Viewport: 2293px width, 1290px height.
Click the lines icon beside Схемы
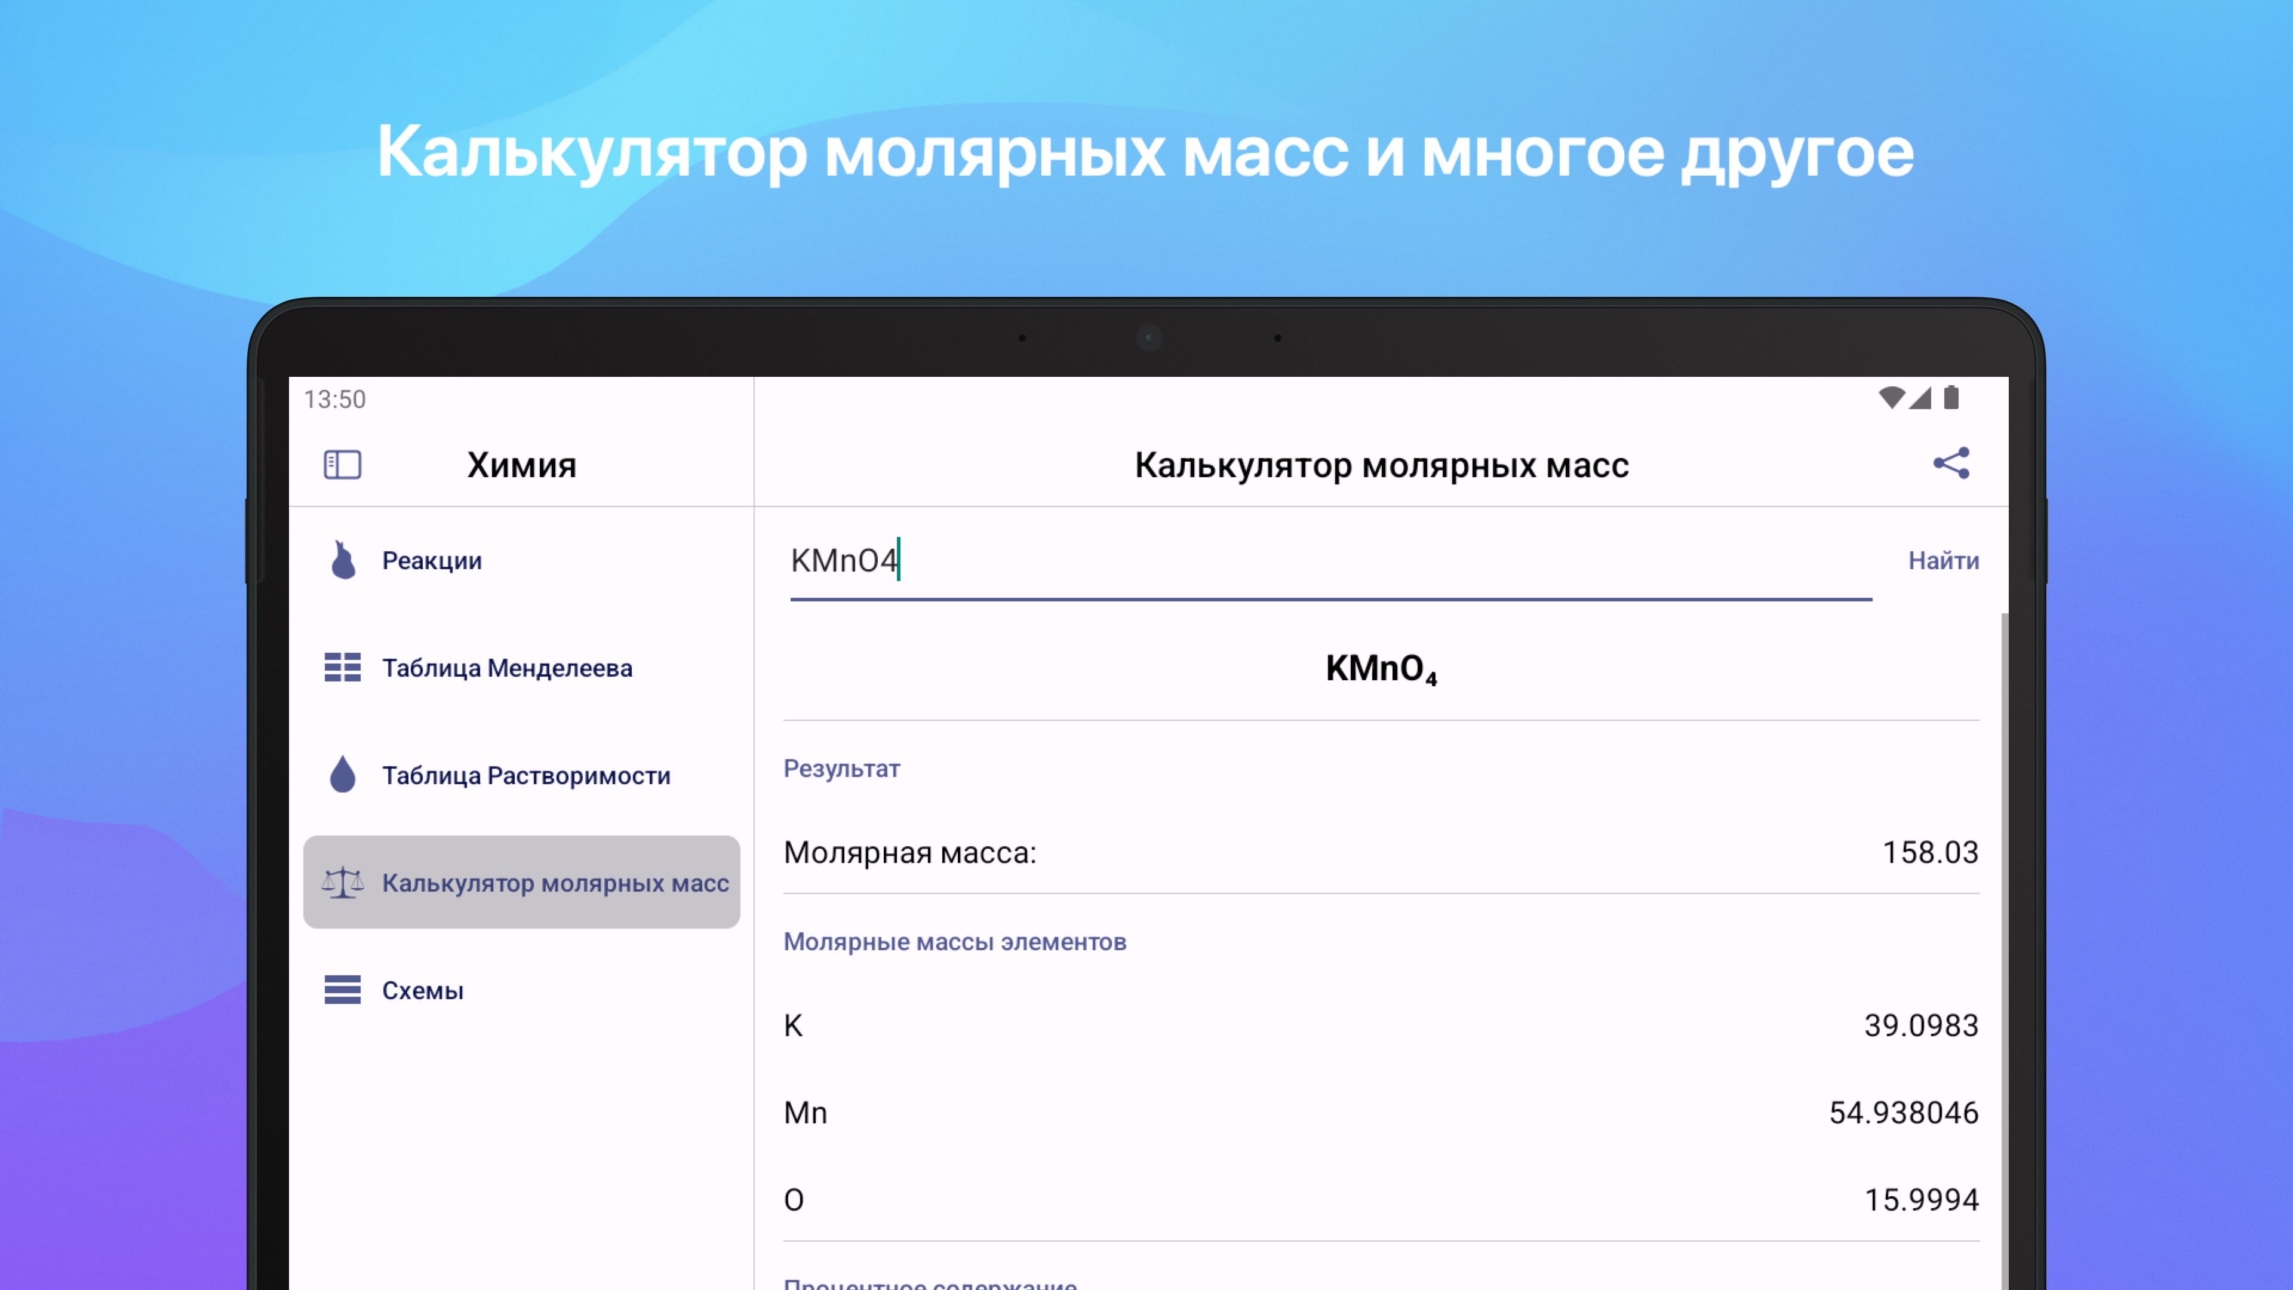pyautogui.click(x=343, y=989)
